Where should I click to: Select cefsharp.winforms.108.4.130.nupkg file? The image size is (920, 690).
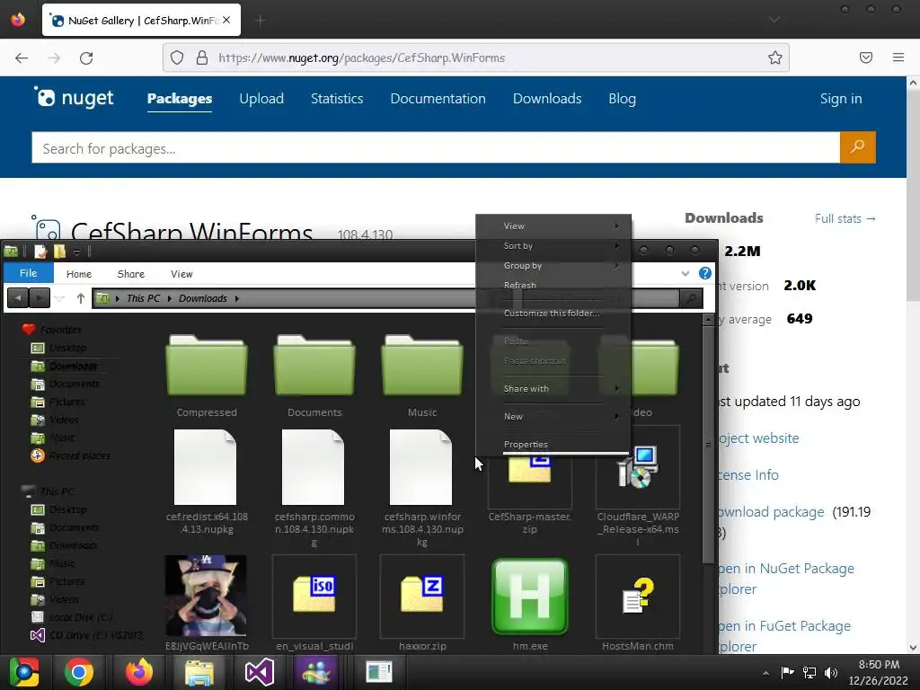422,487
